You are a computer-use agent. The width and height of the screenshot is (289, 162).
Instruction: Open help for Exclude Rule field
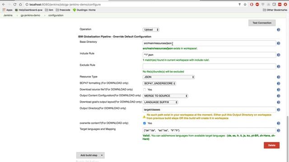tap(279, 67)
